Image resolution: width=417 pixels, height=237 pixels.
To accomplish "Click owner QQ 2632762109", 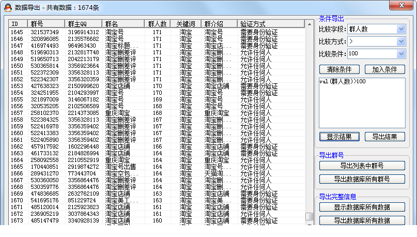I will pyautogui.click(x=84, y=194).
